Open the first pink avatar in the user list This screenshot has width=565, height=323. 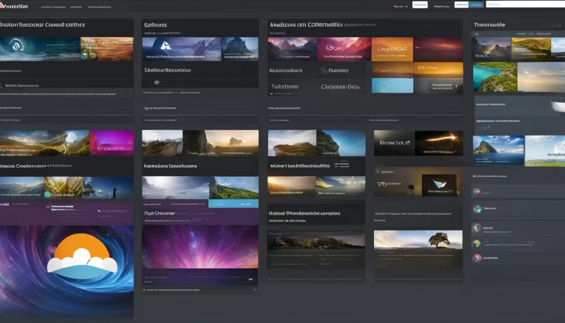point(476,192)
